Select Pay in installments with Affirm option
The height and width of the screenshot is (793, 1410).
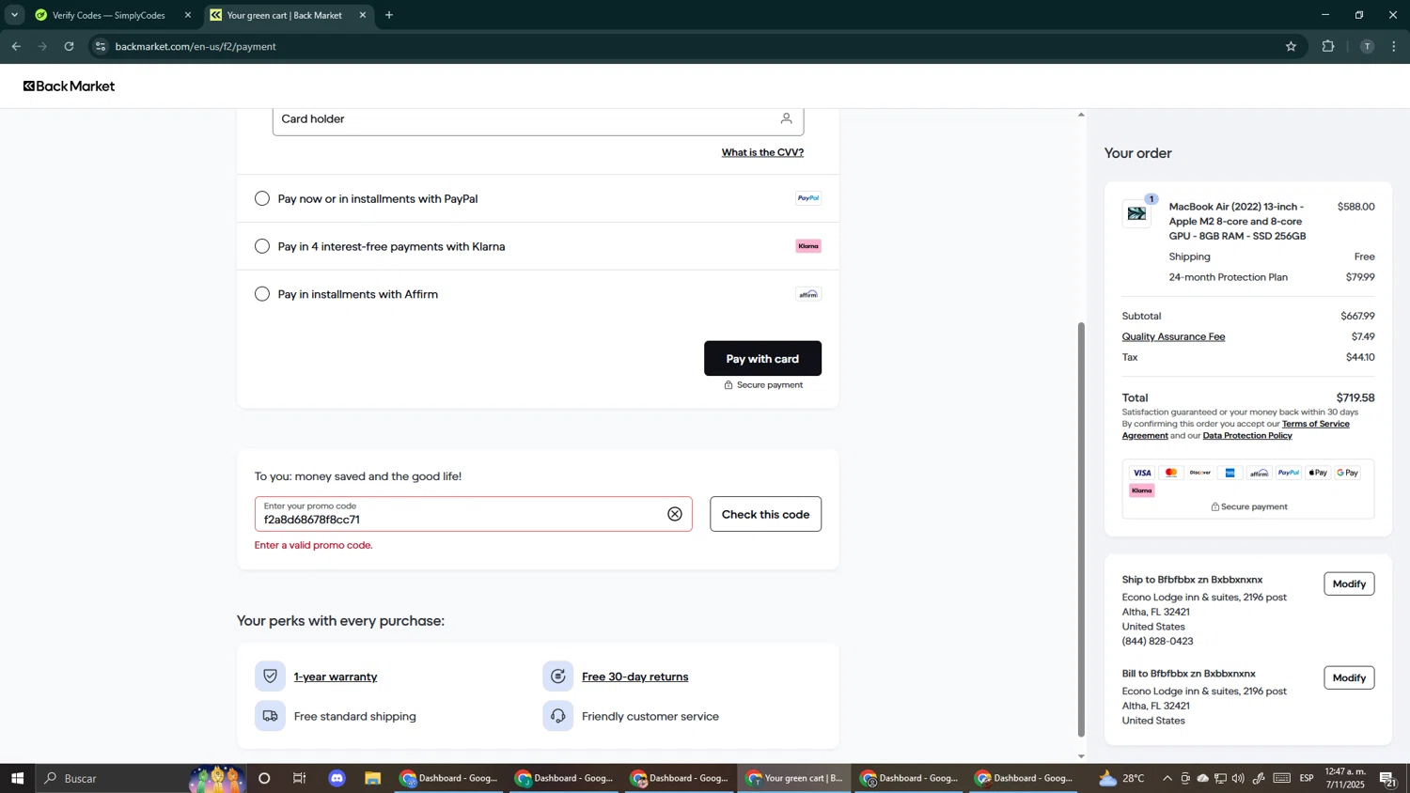(262, 294)
